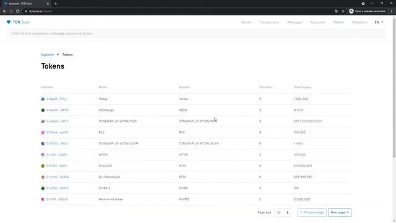
Task: Click the Name column header
Action: tap(103, 87)
